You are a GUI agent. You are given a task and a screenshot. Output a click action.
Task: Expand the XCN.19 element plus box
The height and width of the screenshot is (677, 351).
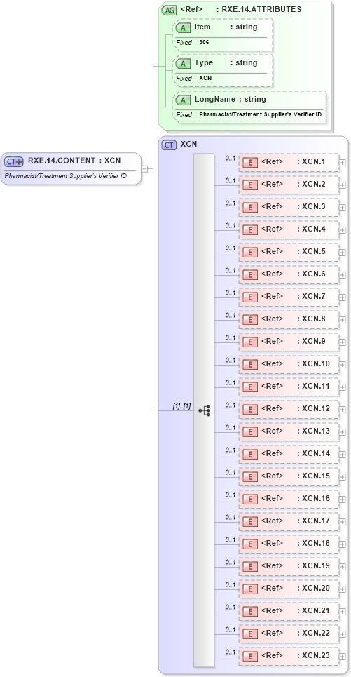point(342,567)
